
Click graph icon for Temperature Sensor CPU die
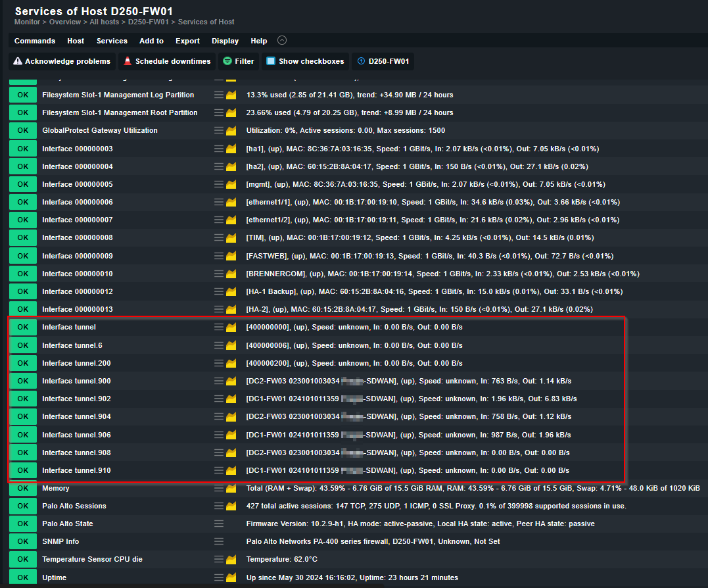coord(231,560)
